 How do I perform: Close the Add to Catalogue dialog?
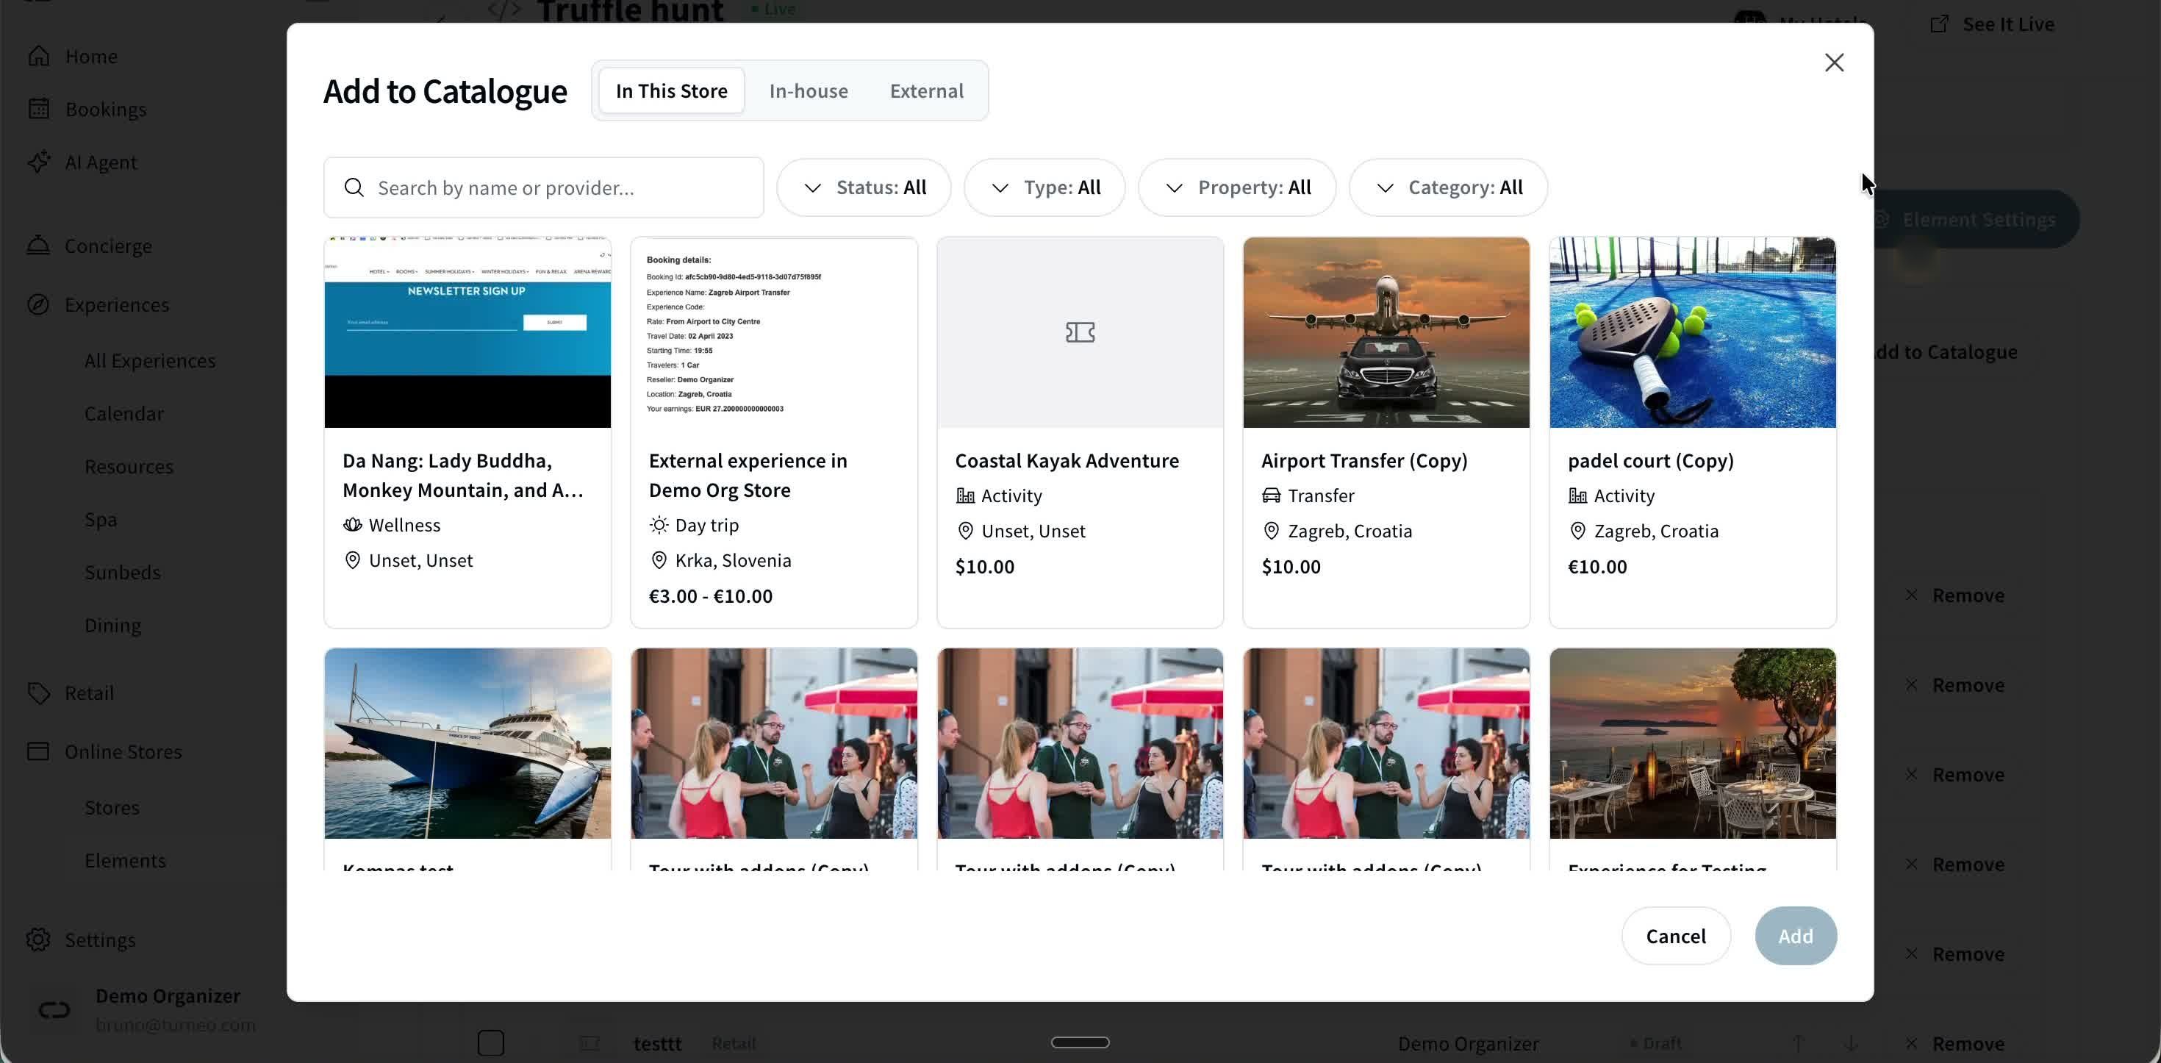(x=1834, y=63)
